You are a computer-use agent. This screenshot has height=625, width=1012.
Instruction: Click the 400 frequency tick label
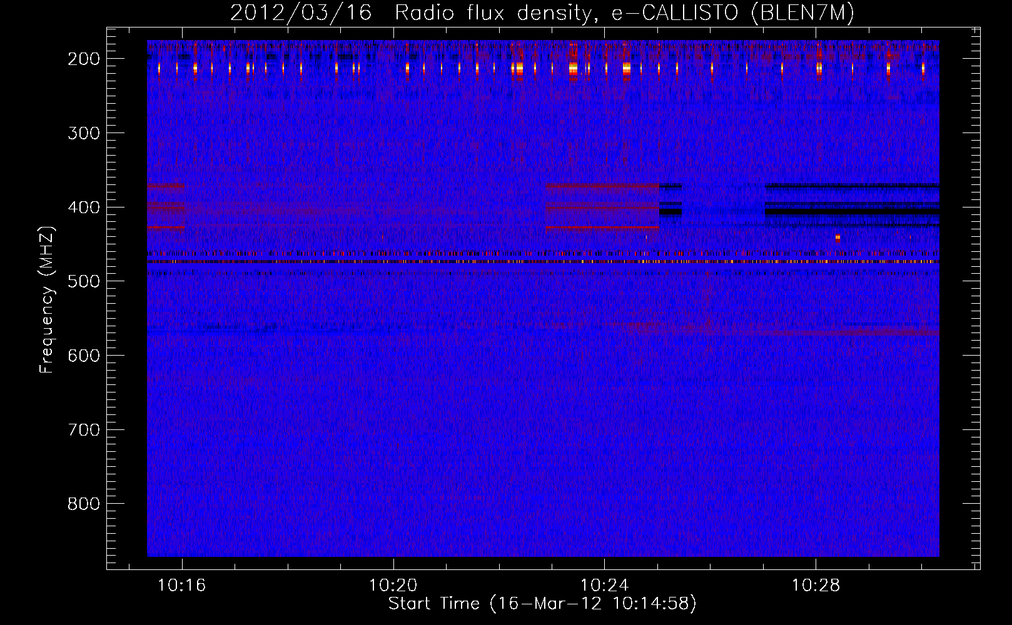(x=84, y=207)
